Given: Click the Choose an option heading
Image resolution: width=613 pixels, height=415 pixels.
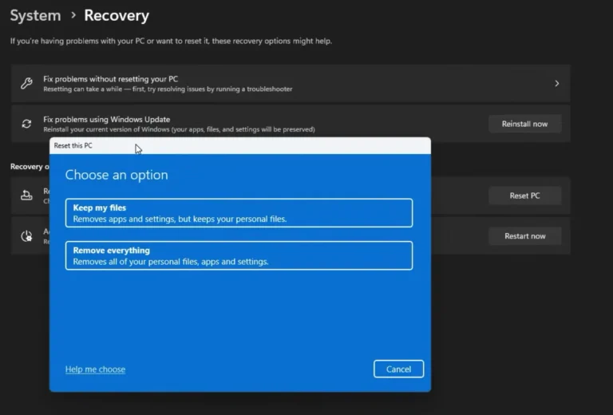Looking at the screenshot, I should pyautogui.click(x=117, y=175).
